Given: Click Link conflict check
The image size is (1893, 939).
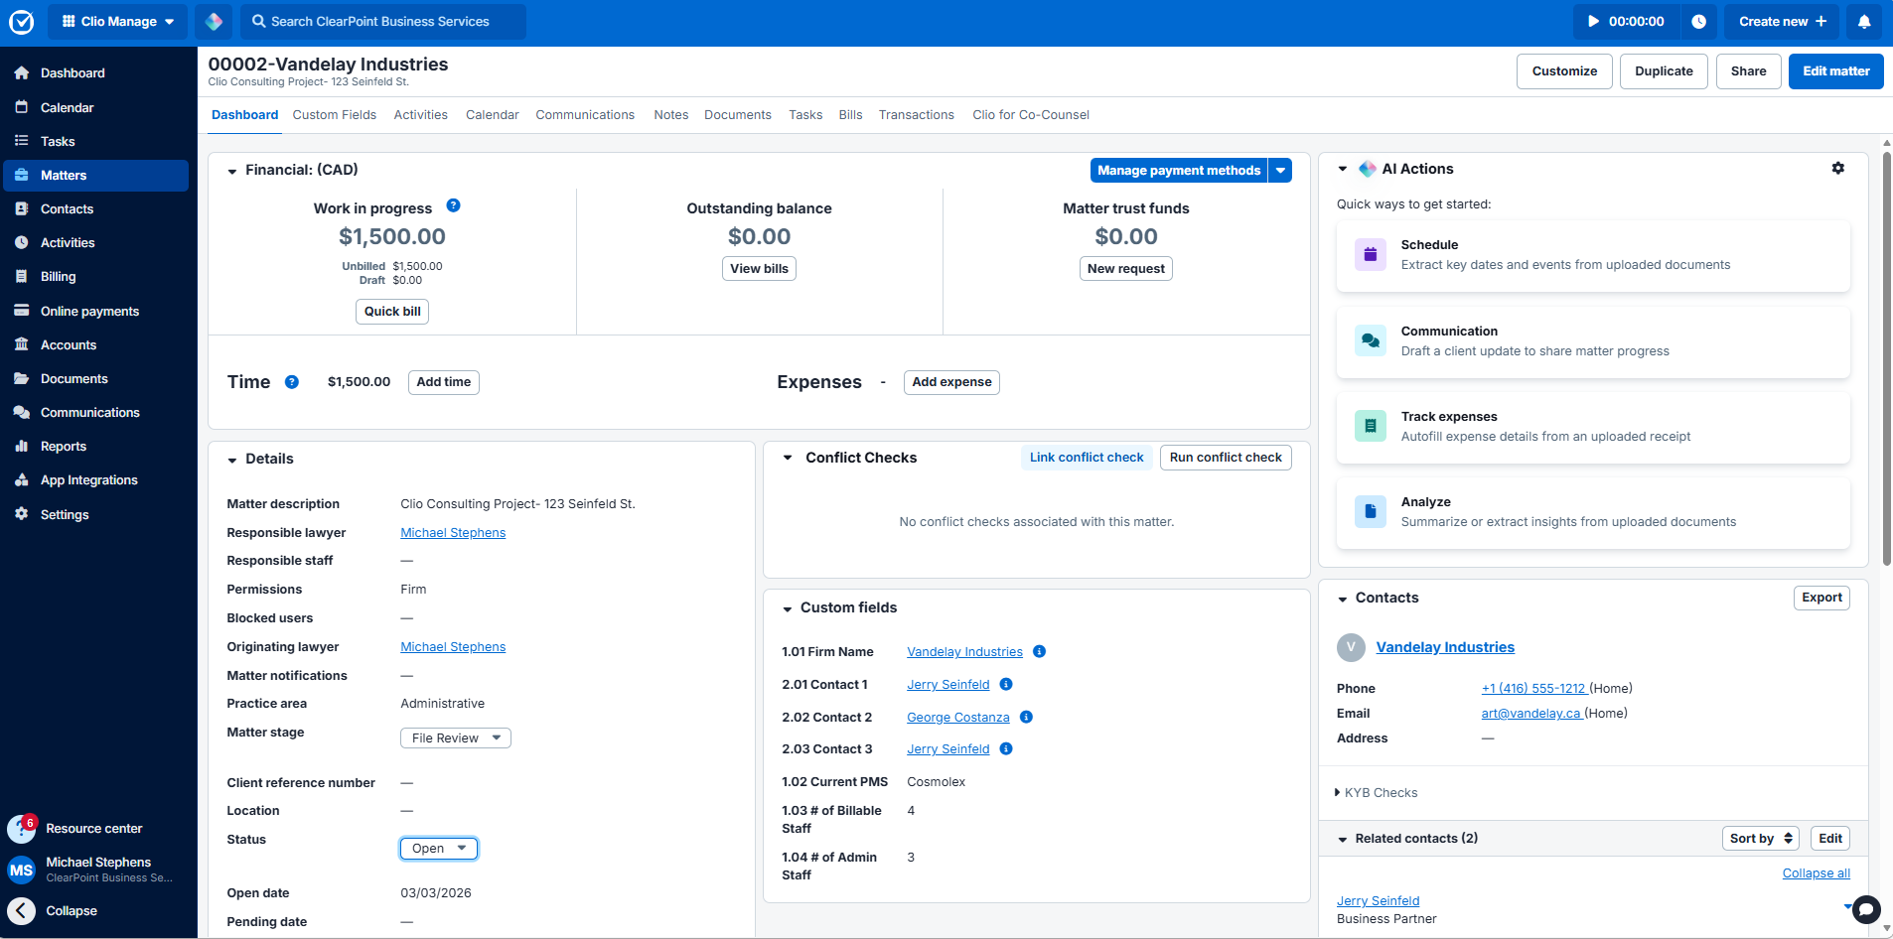Looking at the screenshot, I should 1087,458.
